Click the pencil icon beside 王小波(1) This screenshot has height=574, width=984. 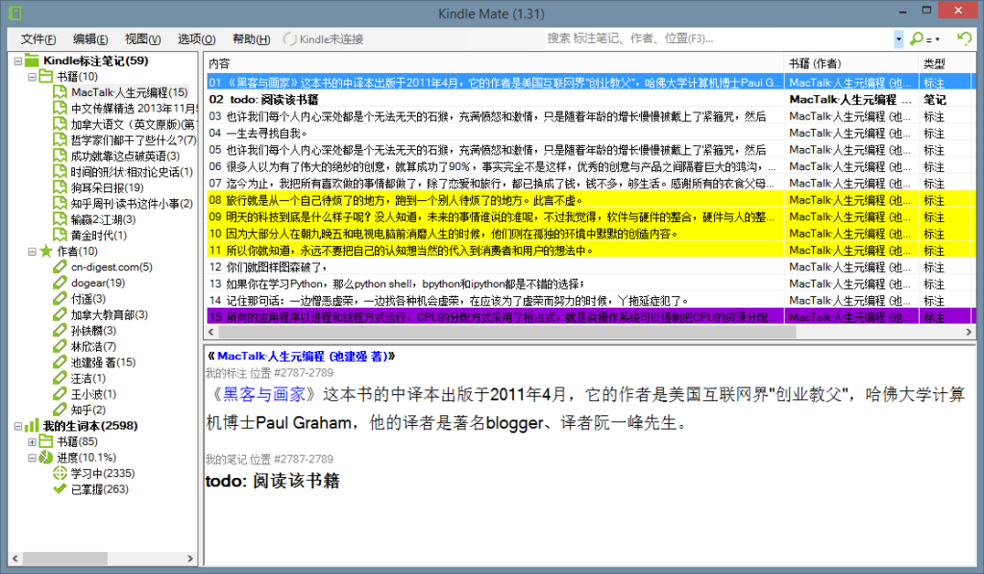point(60,394)
